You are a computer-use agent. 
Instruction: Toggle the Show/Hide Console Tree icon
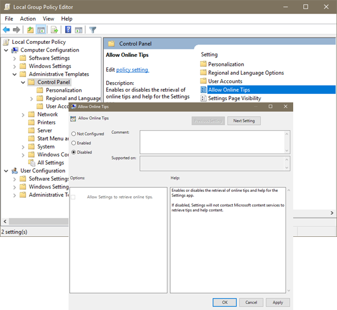(x=41, y=30)
